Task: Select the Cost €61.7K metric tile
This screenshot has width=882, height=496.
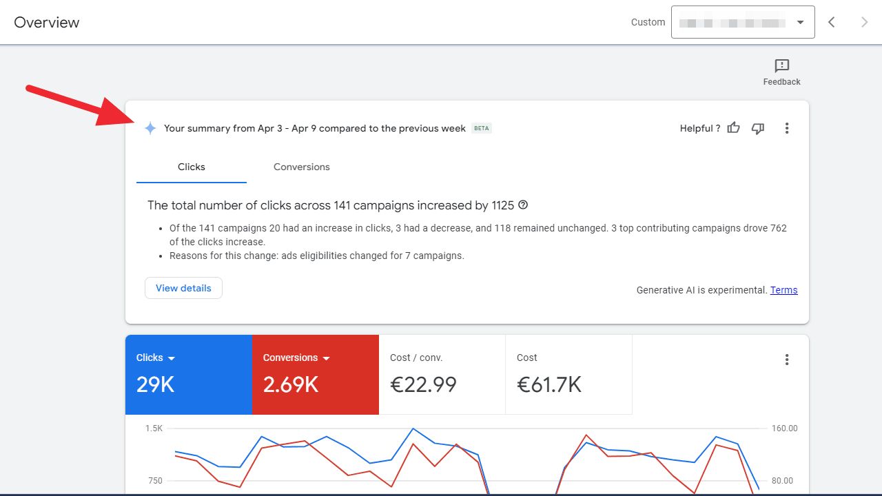Action: pos(568,375)
